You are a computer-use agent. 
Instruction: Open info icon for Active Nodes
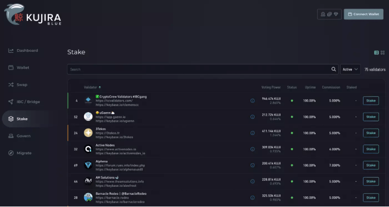[x=253, y=149]
